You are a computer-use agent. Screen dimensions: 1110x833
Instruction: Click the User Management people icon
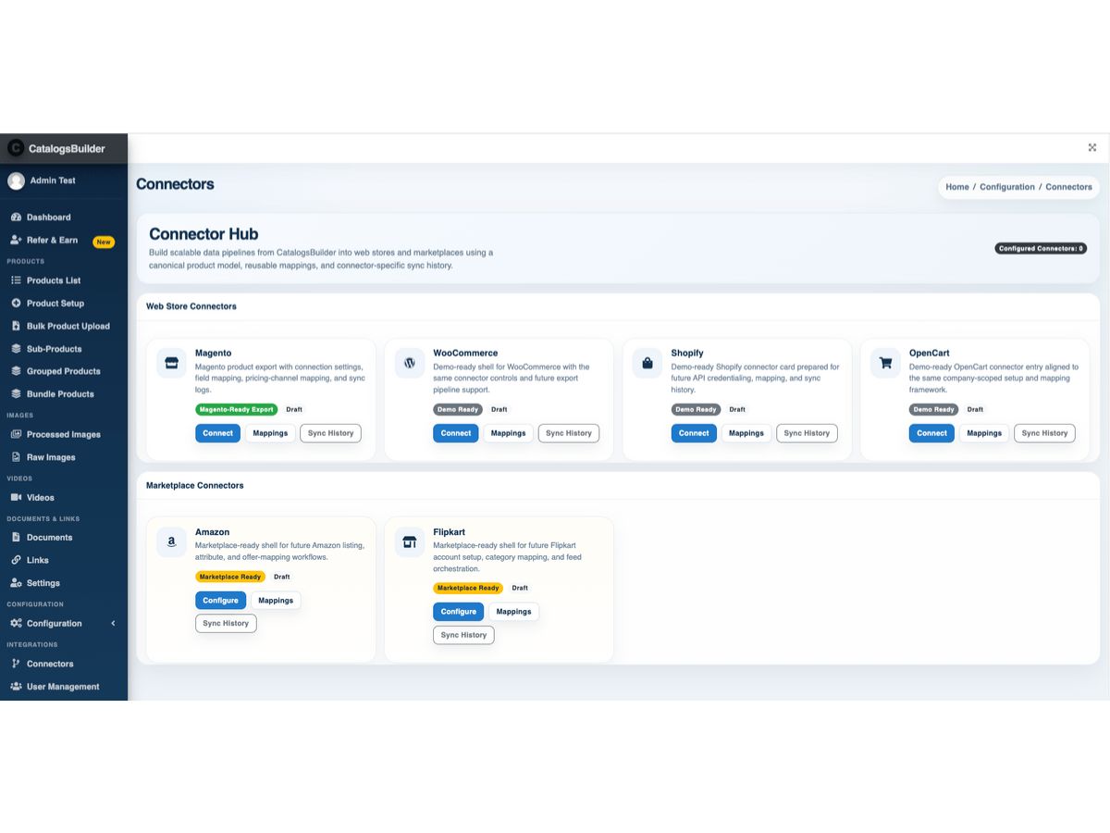pos(16,687)
